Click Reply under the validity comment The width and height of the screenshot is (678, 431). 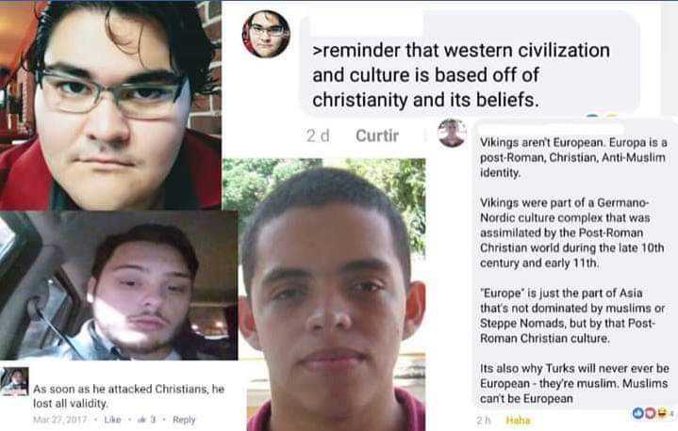(184, 420)
